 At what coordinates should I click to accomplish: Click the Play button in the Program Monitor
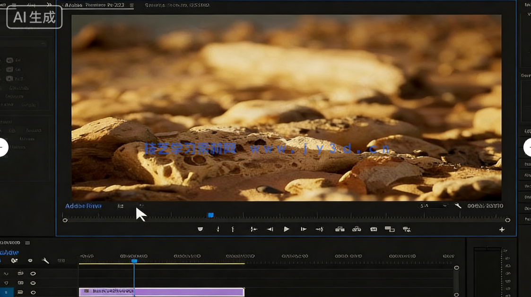(287, 229)
